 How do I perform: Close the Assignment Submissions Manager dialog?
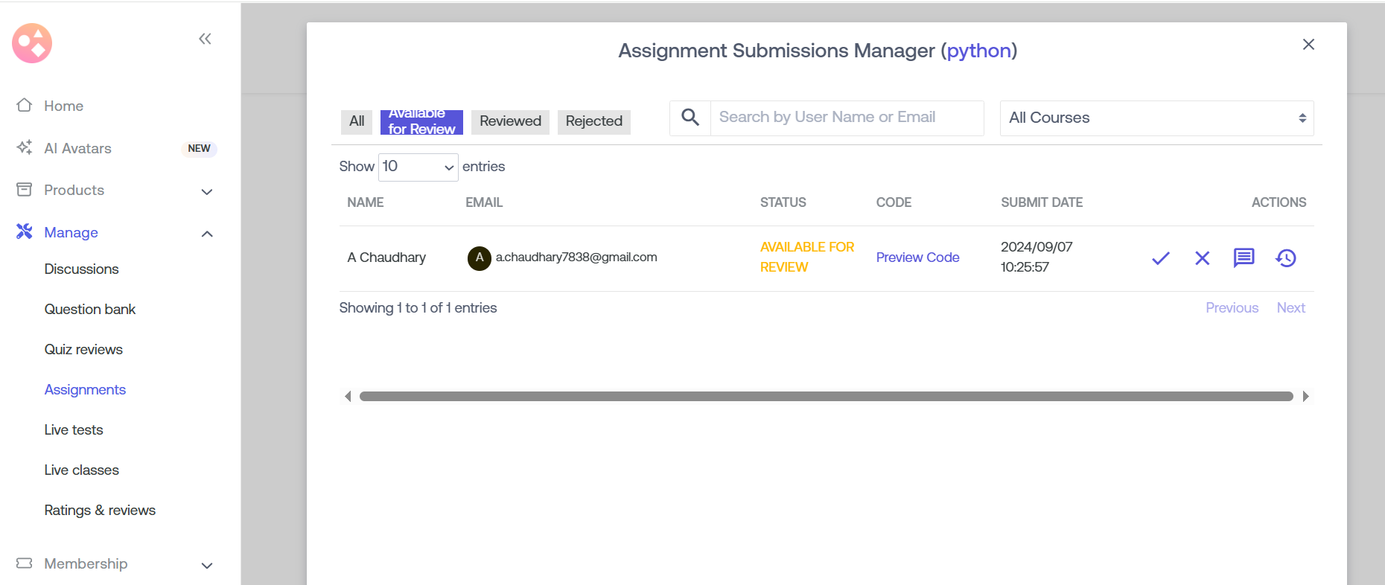tap(1308, 45)
